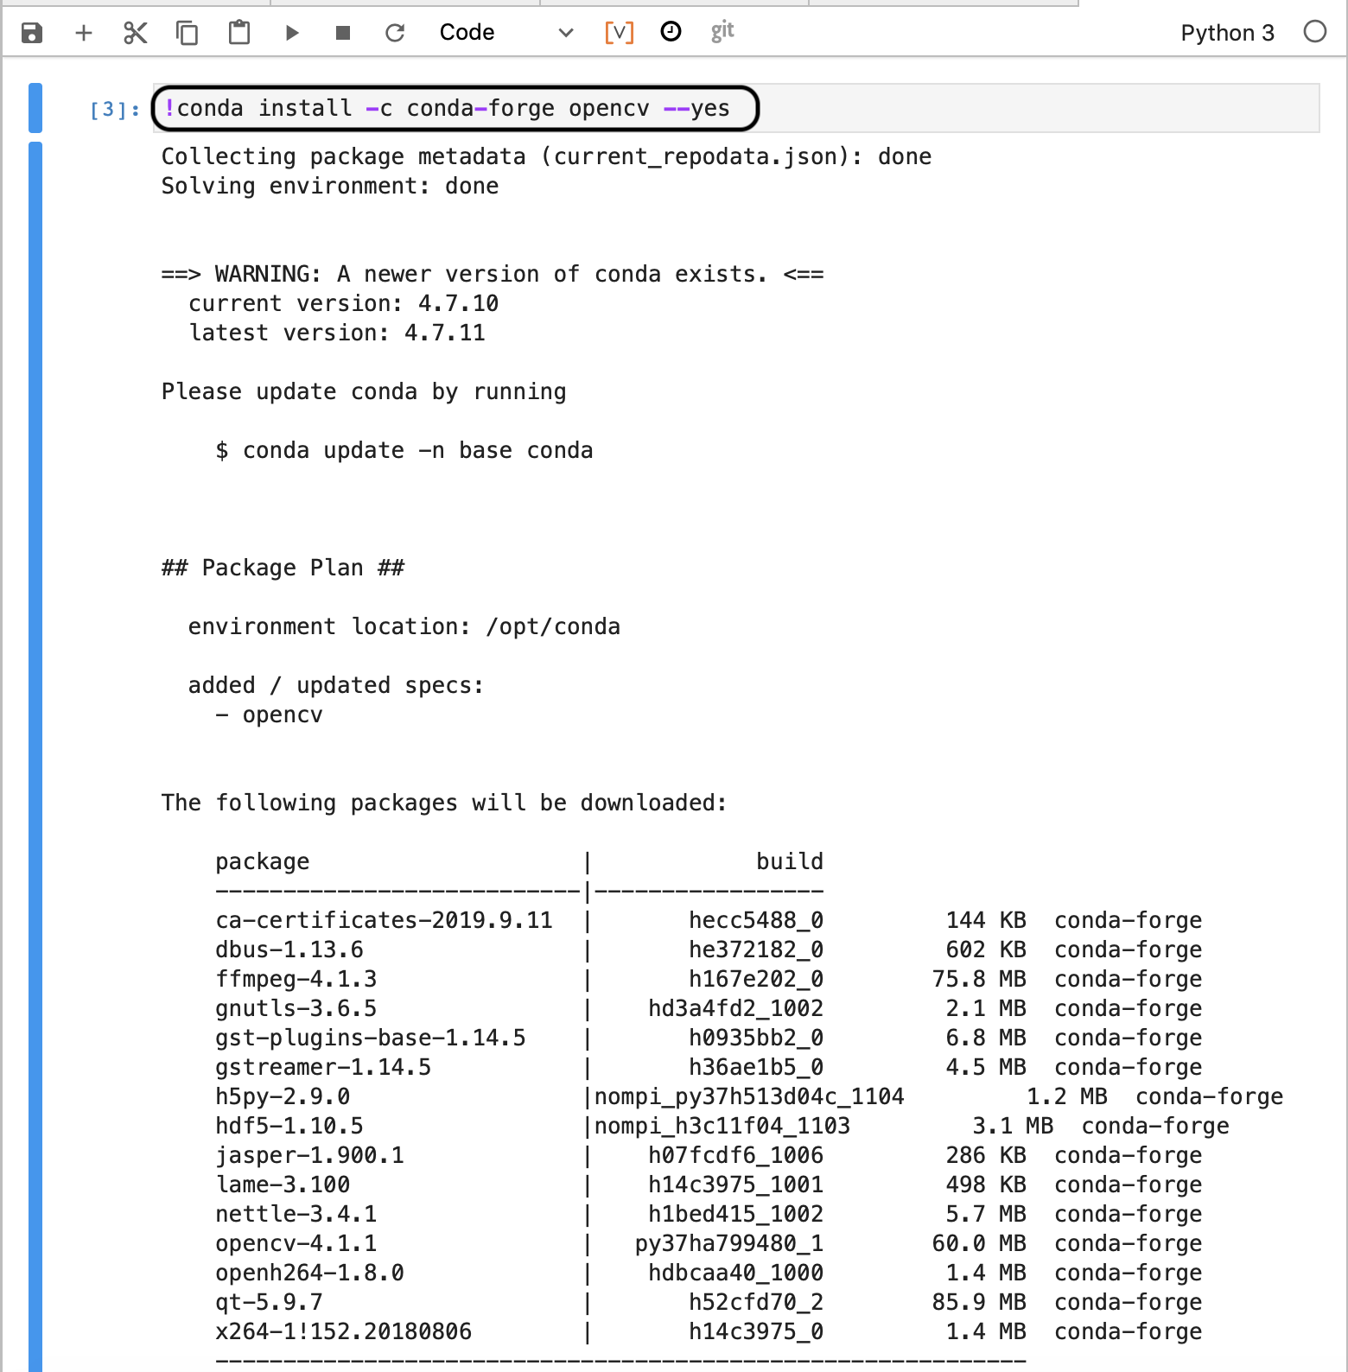1348x1372 pixels.
Task: Click the 'opencv-4.1.1' package row
Action: click(709, 1243)
